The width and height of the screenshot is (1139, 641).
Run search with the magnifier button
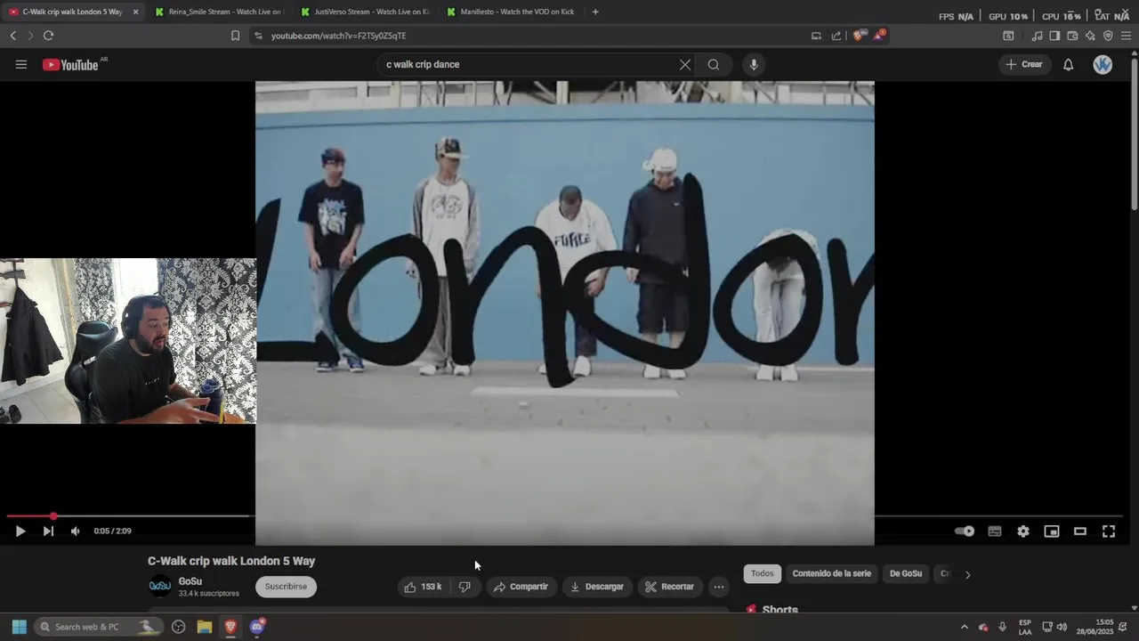pyautogui.click(x=714, y=64)
